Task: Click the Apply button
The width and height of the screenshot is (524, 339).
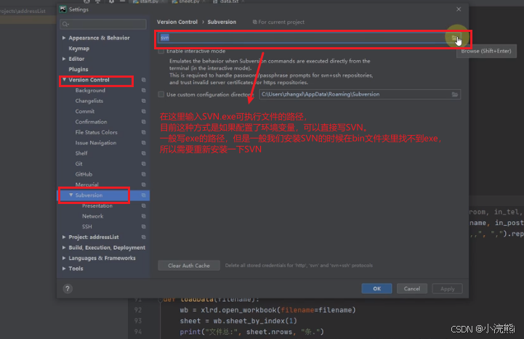Action: (447, 289)
